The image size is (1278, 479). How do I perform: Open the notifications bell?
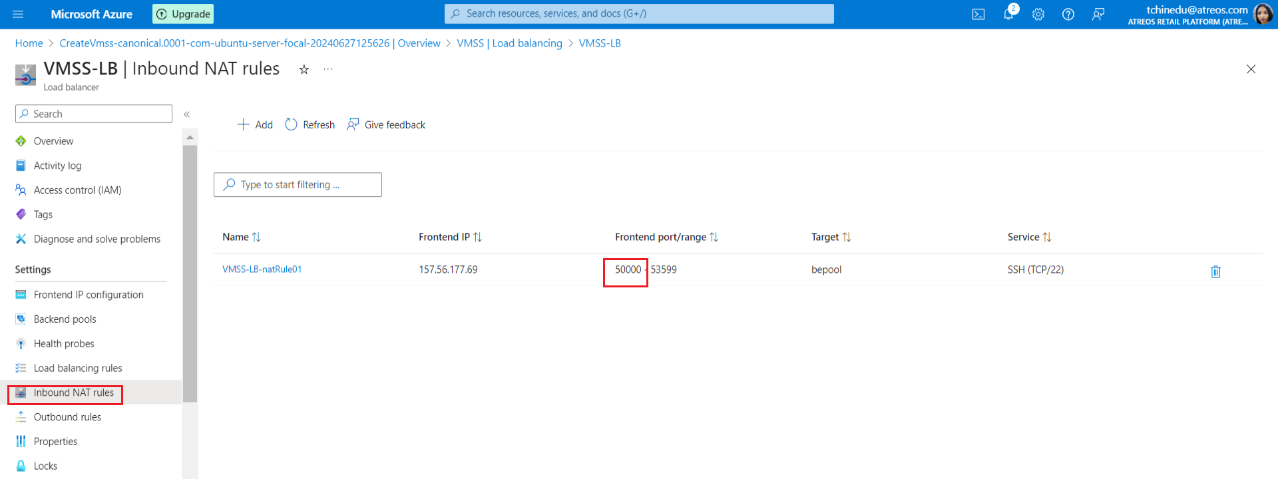click(x=1009, y=14)
